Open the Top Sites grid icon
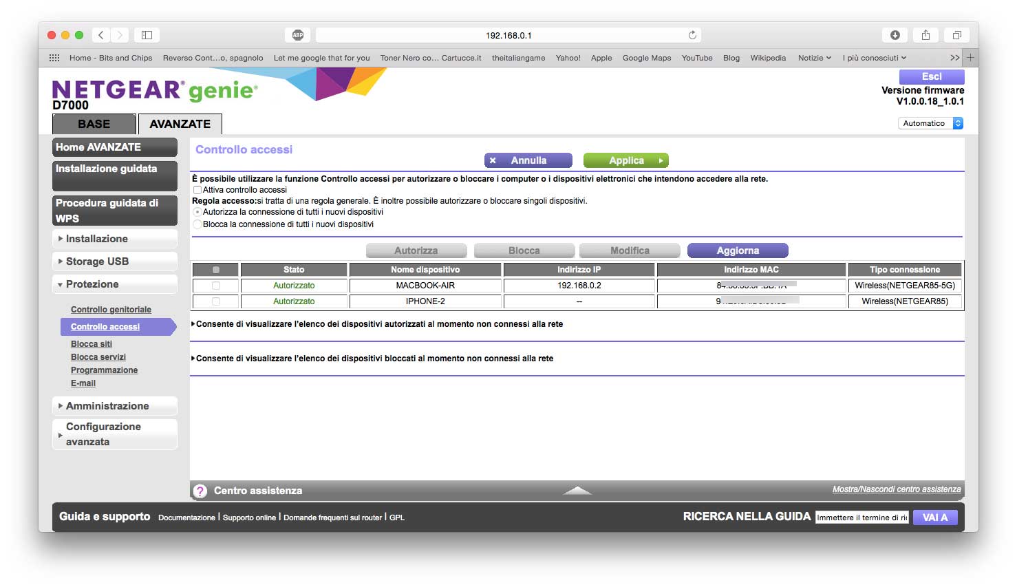The image size is (1017, 587). coord(54,58)
